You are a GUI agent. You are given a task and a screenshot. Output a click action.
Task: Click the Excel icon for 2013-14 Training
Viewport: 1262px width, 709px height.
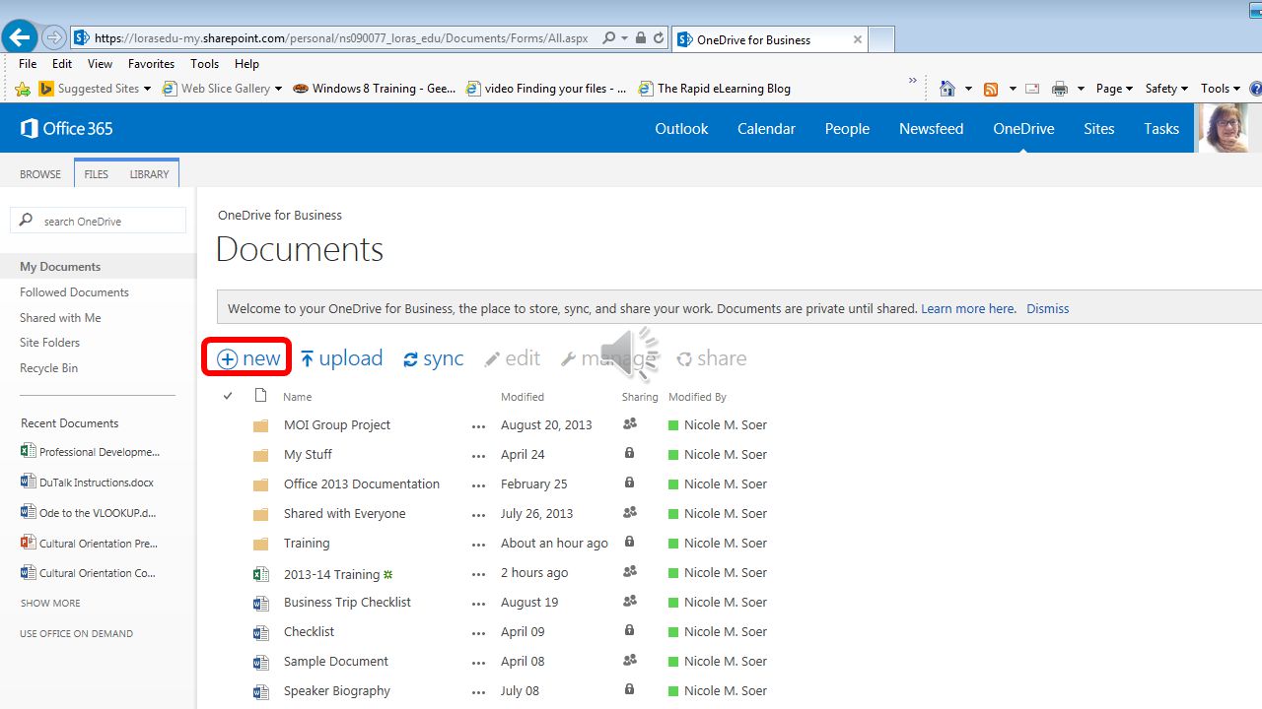click(x=260, y=574)
